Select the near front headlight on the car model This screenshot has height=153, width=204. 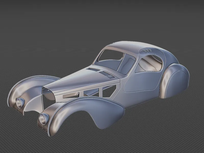44,119
